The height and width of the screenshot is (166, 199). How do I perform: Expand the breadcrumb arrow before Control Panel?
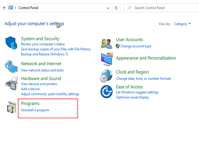tap(15, 8)
